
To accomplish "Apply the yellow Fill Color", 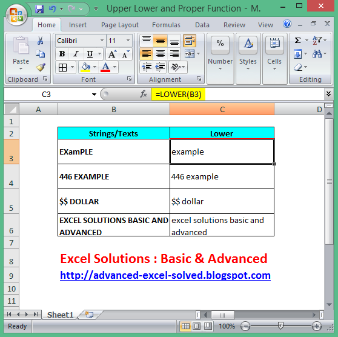I will pos(85,67).
